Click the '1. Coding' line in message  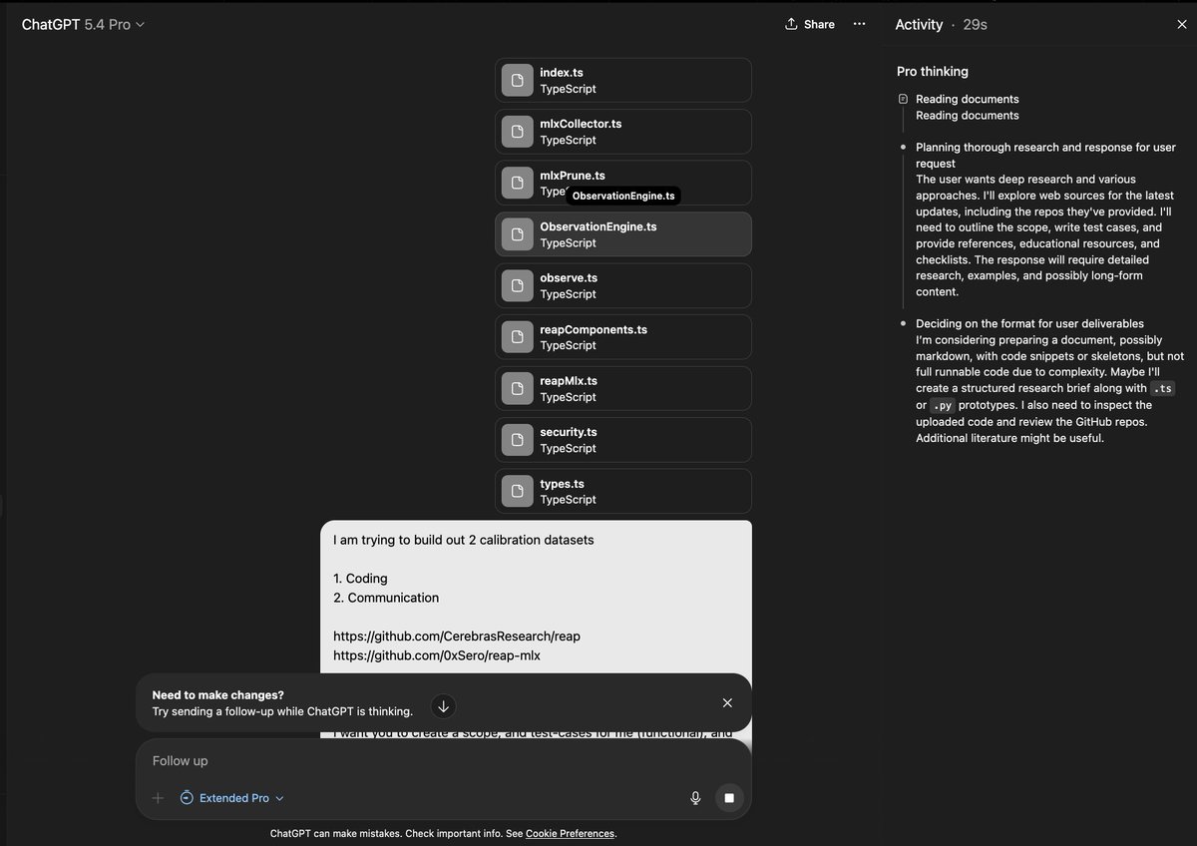360,579
